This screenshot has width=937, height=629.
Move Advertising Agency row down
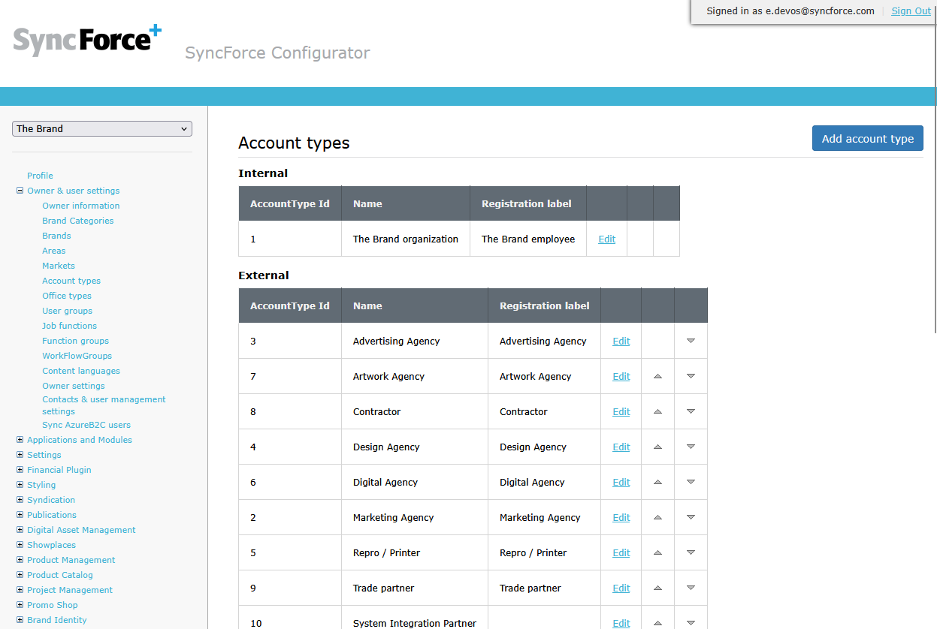[691, 341]
